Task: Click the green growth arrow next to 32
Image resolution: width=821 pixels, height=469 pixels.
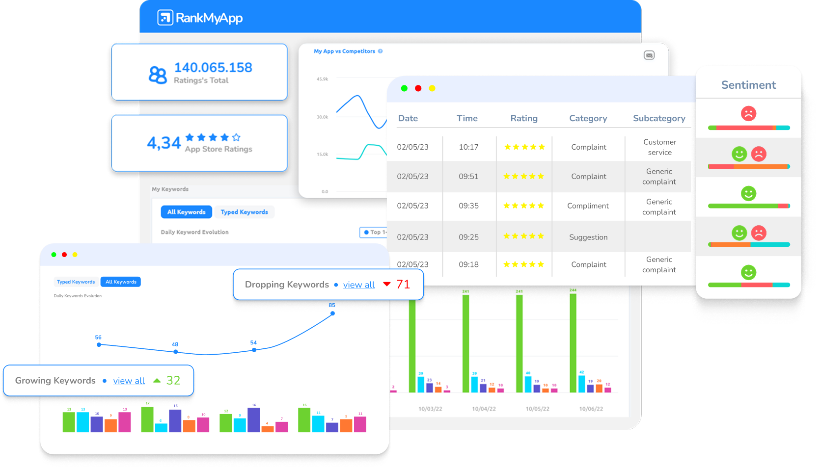Action: (x=157, y=380)
